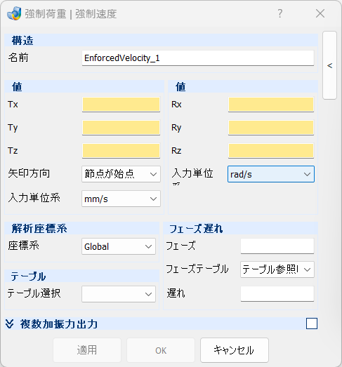Image resolution: width=342 pixels, height=367 pixels.
Task: Select the 座標系 Global dropdown
Action: coord(119,246)
